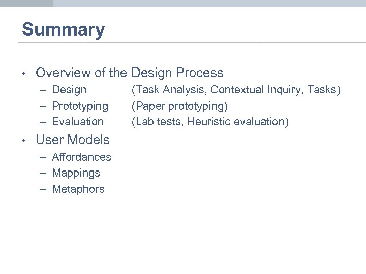Click the Summary slide title

point(63,29)
